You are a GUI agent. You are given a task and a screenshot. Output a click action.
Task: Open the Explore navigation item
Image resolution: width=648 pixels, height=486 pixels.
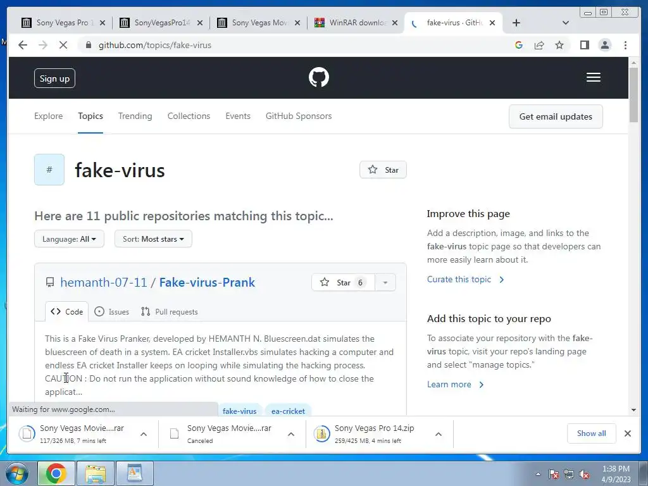point(48,116)
